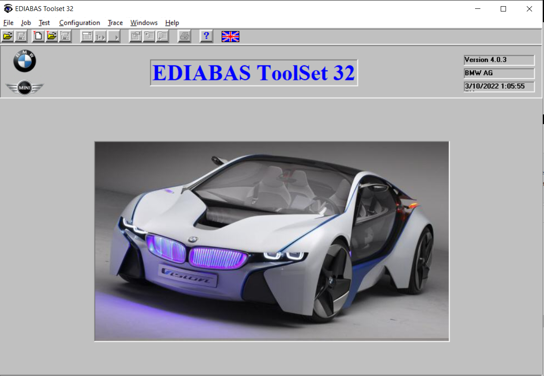Click the grayed list icon with arrow
This screenshot has height=376, width=544.
pos(162,36)
